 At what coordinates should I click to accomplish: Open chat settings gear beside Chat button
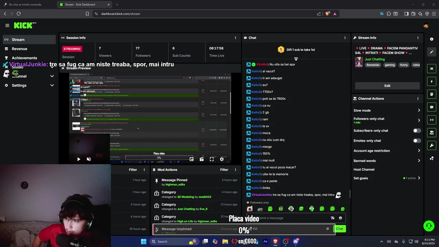click(328, 229)
